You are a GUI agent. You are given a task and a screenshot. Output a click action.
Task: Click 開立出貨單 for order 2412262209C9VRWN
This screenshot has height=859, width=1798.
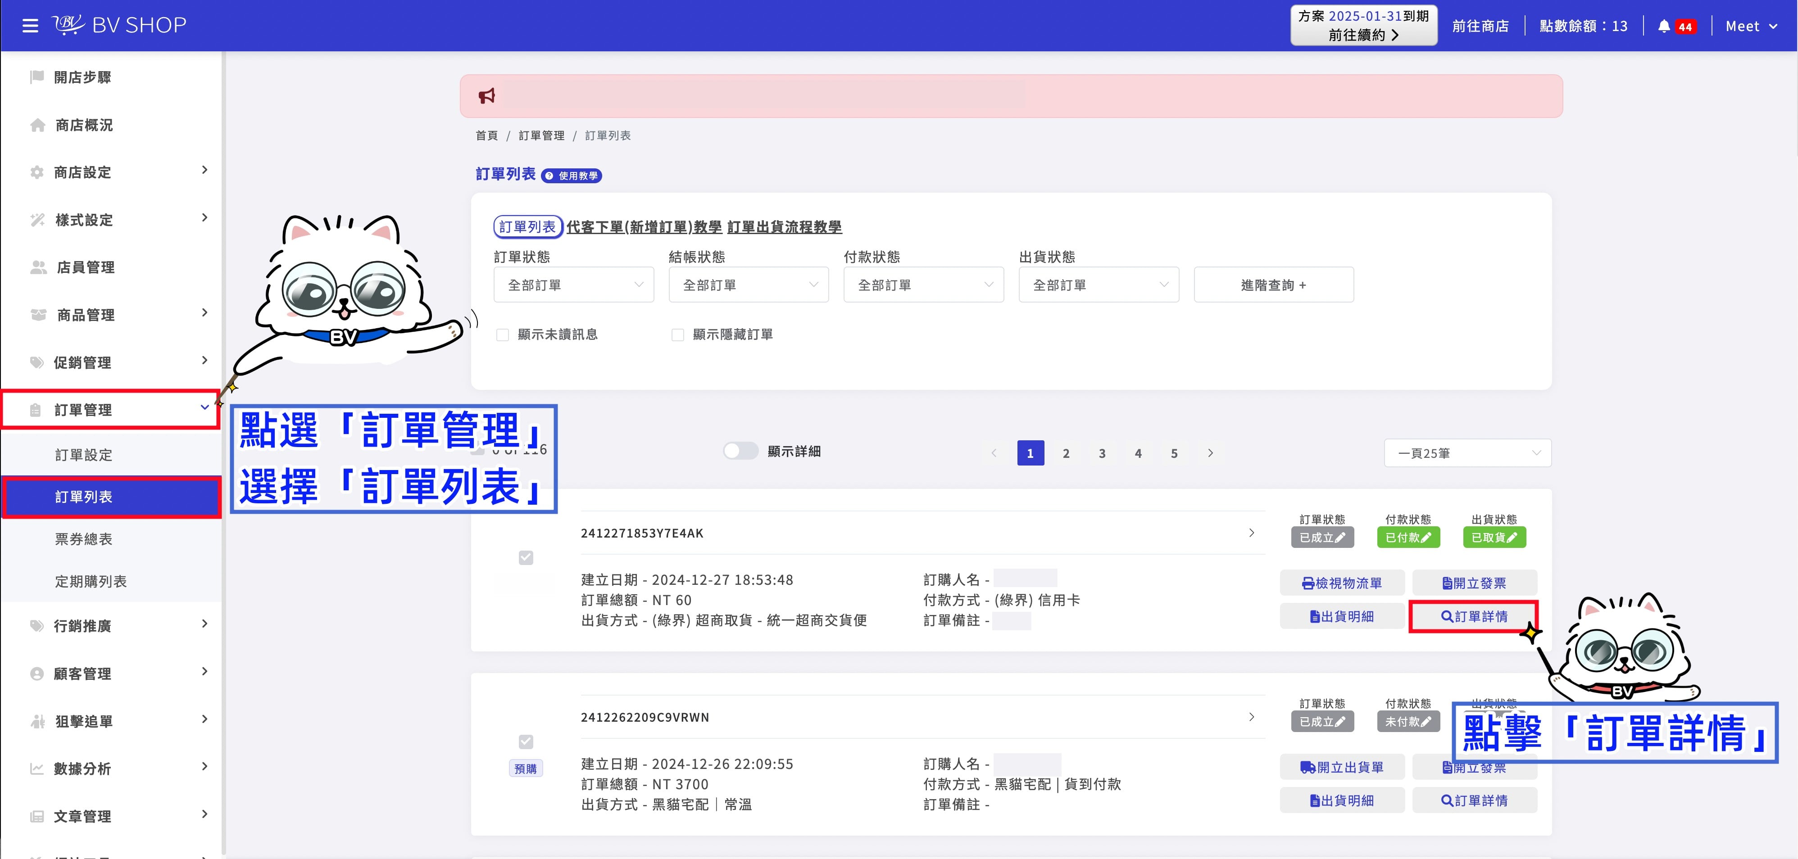(1342, 767)
